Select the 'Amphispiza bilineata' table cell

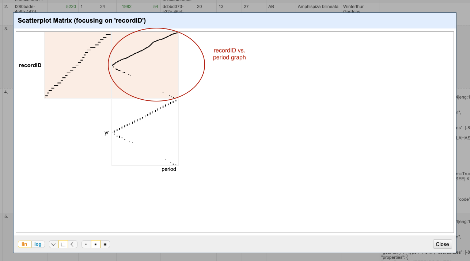coord(318,6)
